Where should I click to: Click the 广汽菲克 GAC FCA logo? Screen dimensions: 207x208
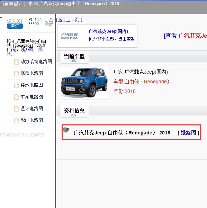coord(69,36)
